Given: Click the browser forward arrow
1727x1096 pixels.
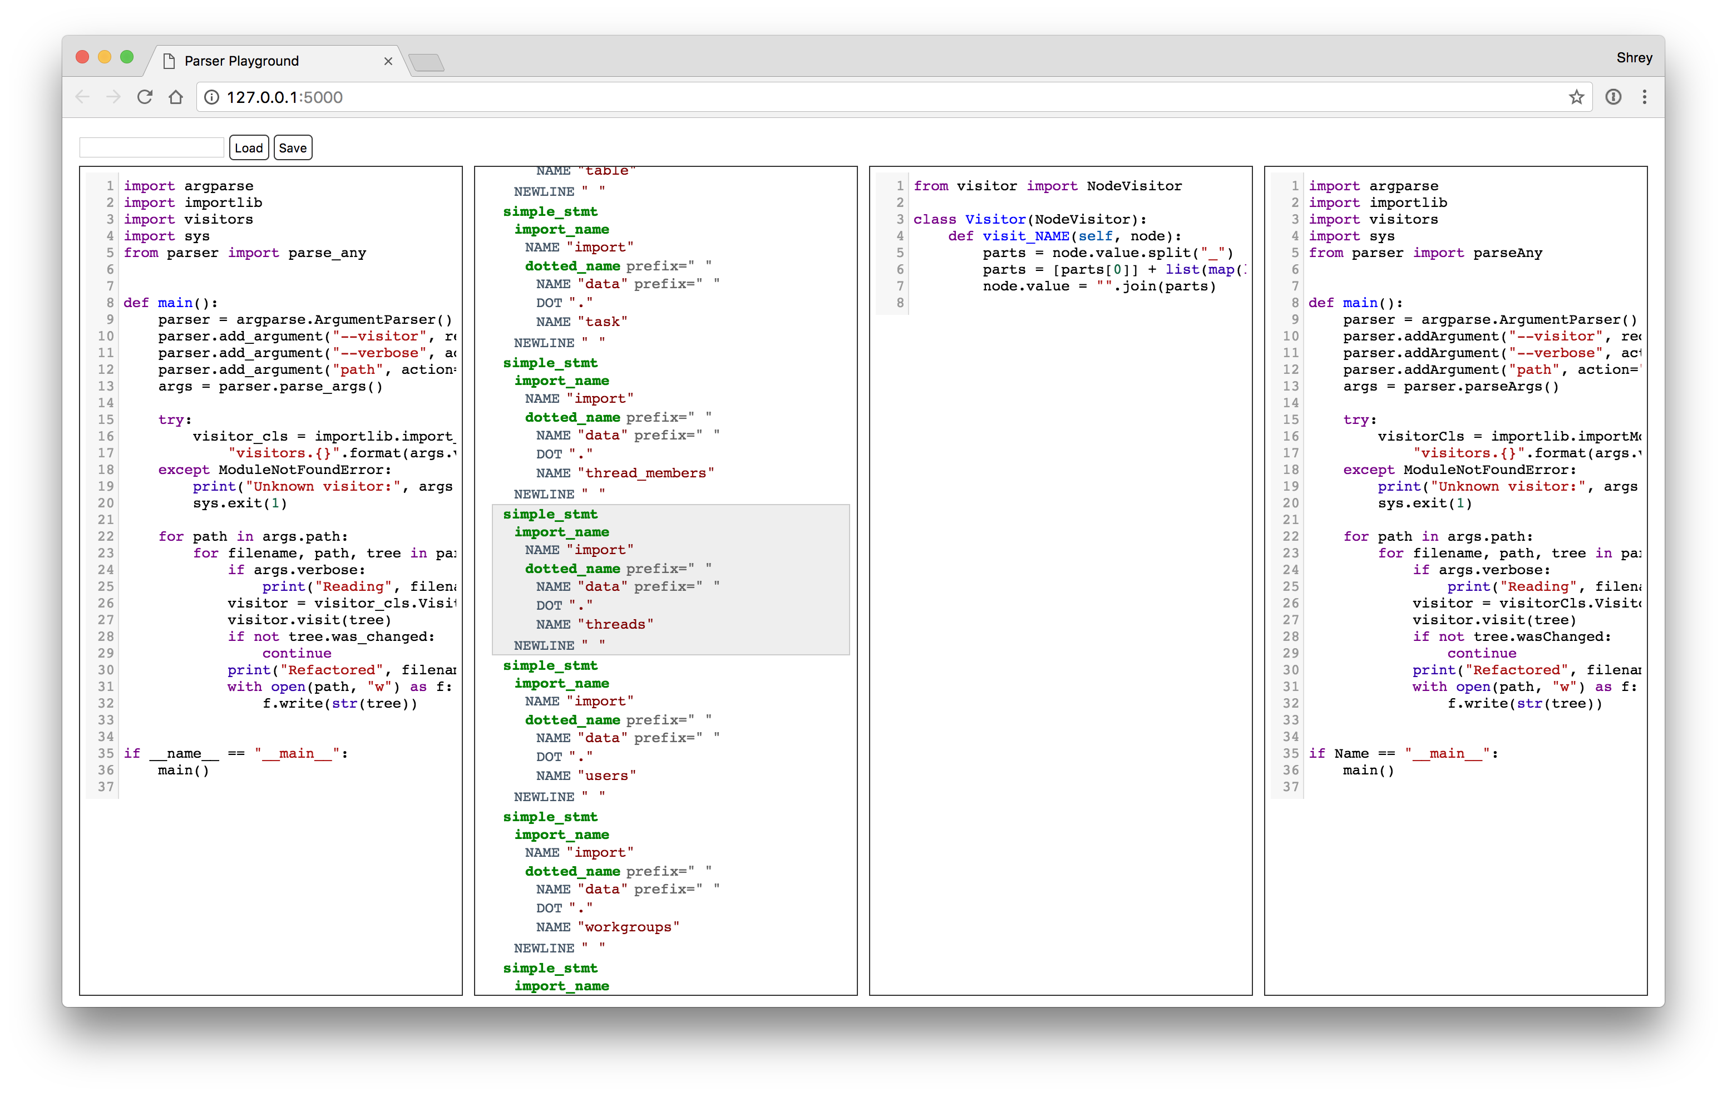Looking at the screenshot, I should (114, 97).
